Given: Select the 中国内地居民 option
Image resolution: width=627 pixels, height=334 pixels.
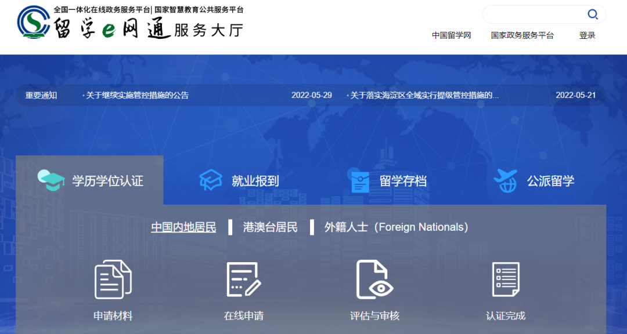Looking at the screenshot, I should (183, 227).
